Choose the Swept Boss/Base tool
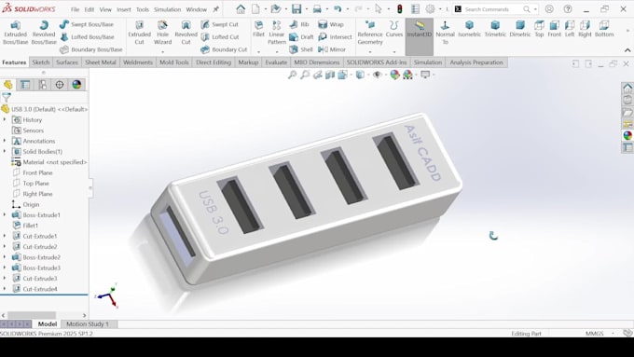The height and width of the screenshot is (357, 634). coord(87,24)
